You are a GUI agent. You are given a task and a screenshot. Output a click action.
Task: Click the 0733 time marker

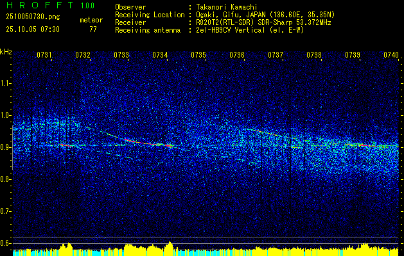[121, 55]
